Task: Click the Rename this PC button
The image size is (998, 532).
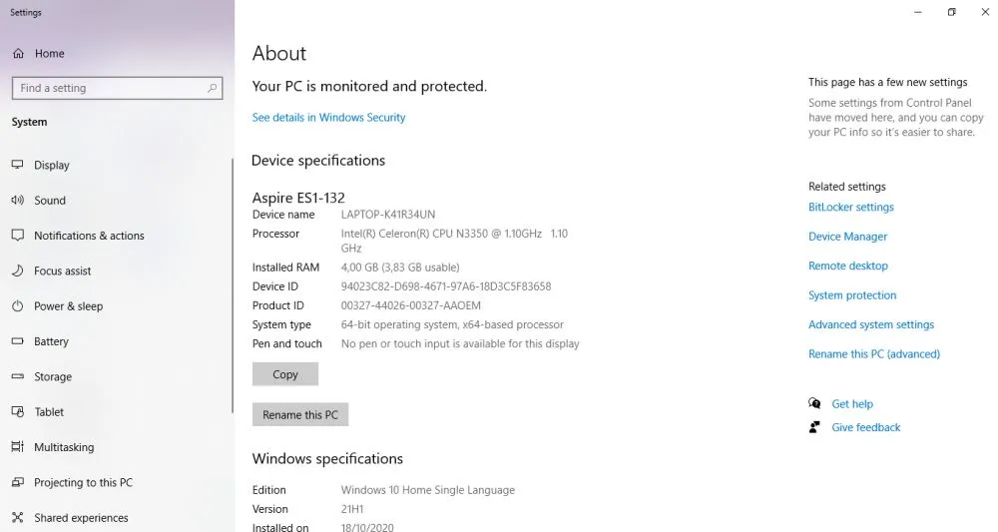Action: (x=300, y=415)
